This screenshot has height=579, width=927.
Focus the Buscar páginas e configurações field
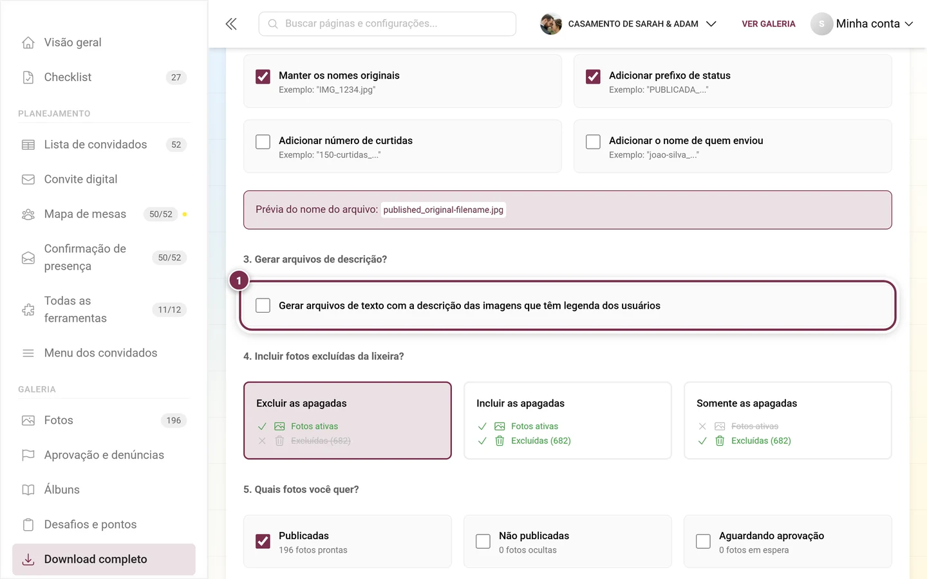pyautogui.click(x=388, y=24)
